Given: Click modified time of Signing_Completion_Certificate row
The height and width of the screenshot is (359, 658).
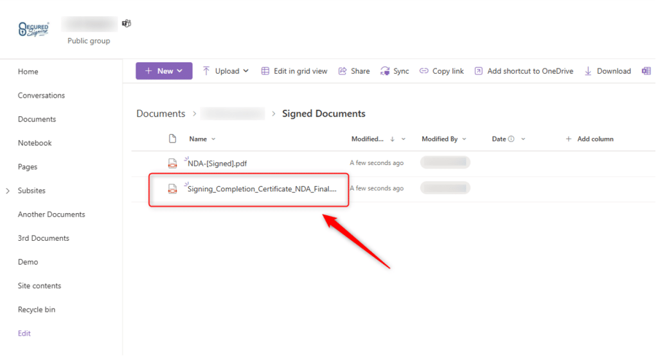Looking at the screenshot, I should click(377, 188).
